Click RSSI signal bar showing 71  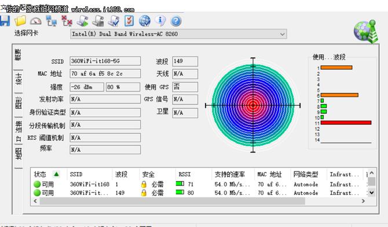[x=180, y=184]
